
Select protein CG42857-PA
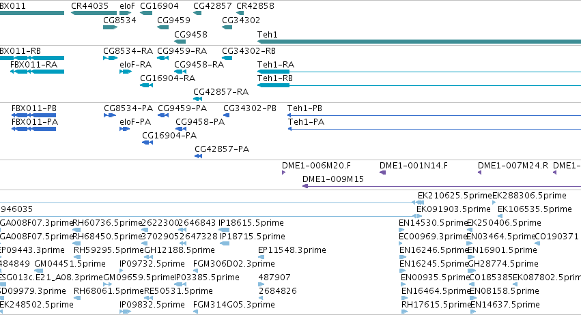(x=222, y=149)
